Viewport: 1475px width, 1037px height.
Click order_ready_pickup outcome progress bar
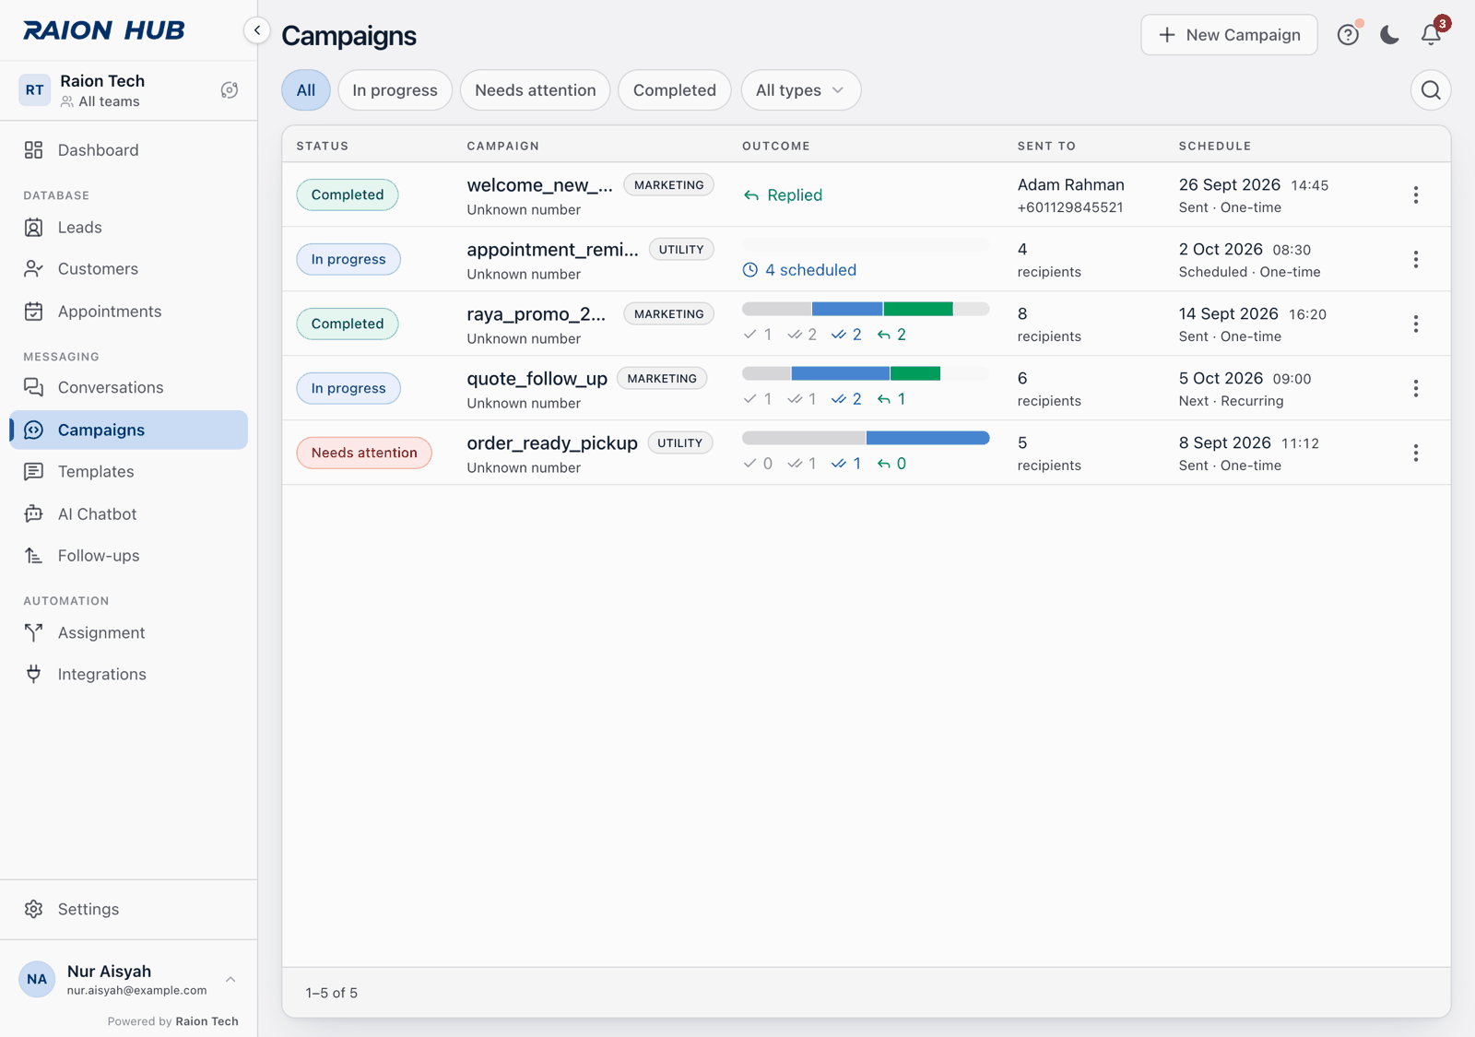tap(866, 438)
